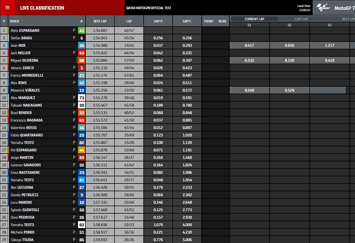The image size is (355, 243).
Task: Click number badge 6 for Stefan Bradl
Action: coord(81,38)
